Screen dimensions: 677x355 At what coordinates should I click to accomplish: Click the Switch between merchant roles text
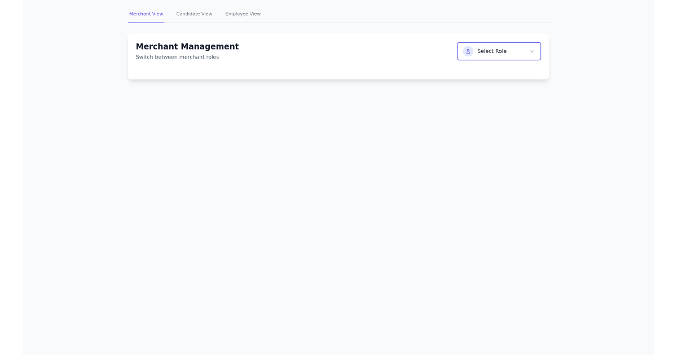click(177, 57)
